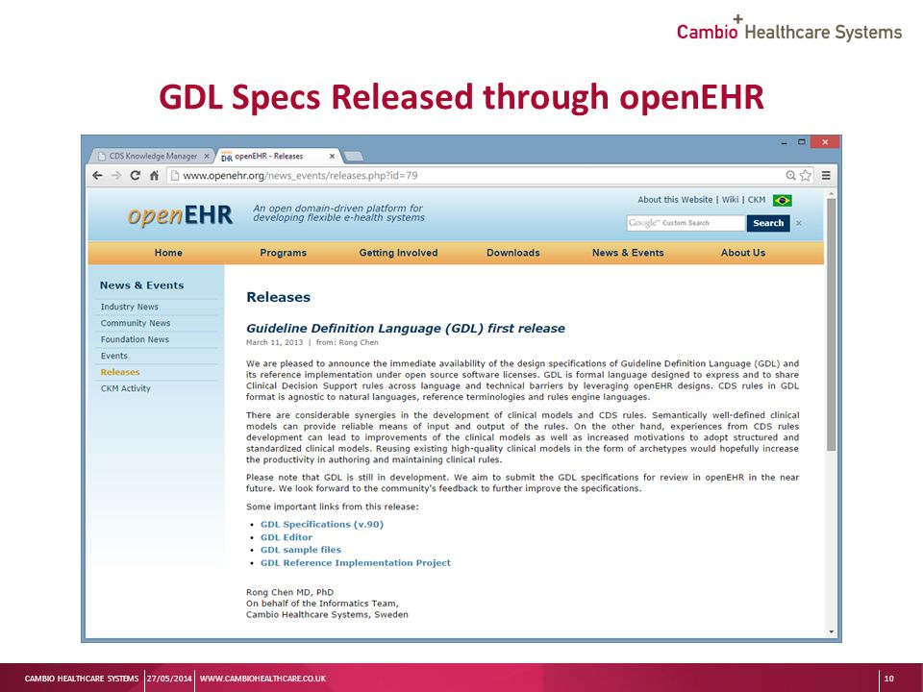Viewport: 923px width, 692px height.
Task: Click the Releases page heading
Action: coord(279,297)
